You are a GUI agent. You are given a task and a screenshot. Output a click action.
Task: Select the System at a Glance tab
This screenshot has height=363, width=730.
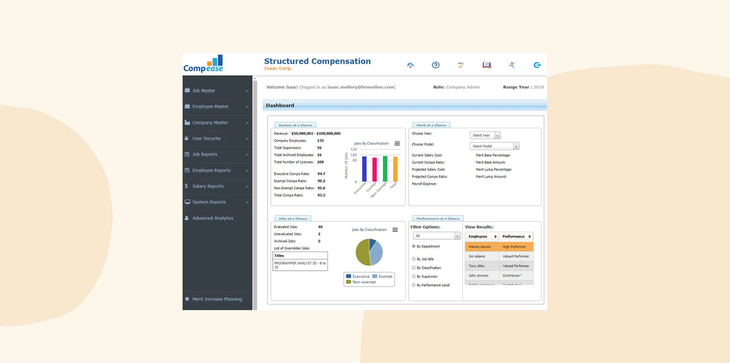click(x=295, y=125)
